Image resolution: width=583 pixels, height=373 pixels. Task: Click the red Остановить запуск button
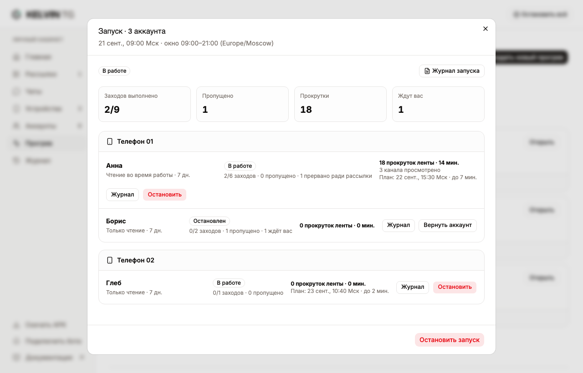pyautogui.click(x=450, y=340)
